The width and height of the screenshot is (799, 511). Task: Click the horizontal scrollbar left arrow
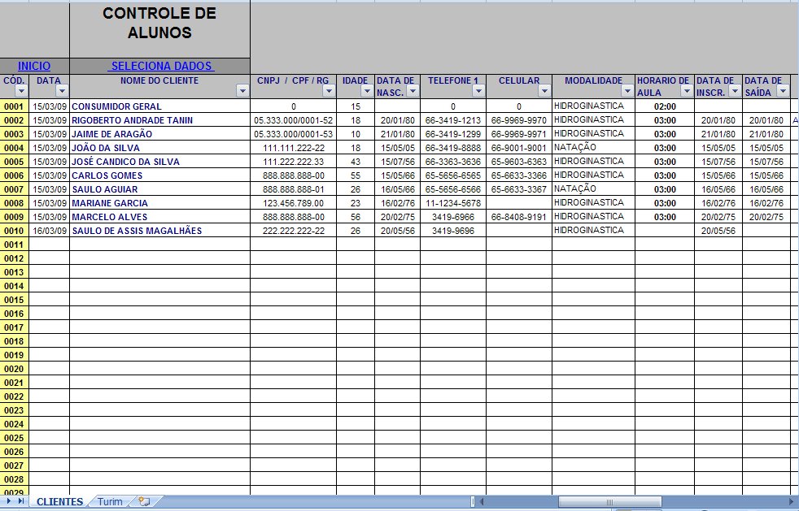click(x=482, y=502)
